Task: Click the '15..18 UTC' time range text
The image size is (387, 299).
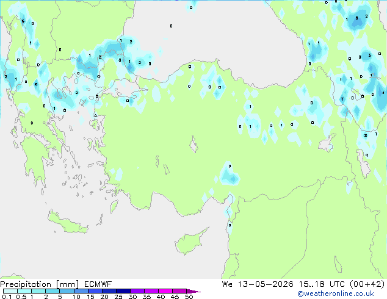Action: (x=322, y=284)
